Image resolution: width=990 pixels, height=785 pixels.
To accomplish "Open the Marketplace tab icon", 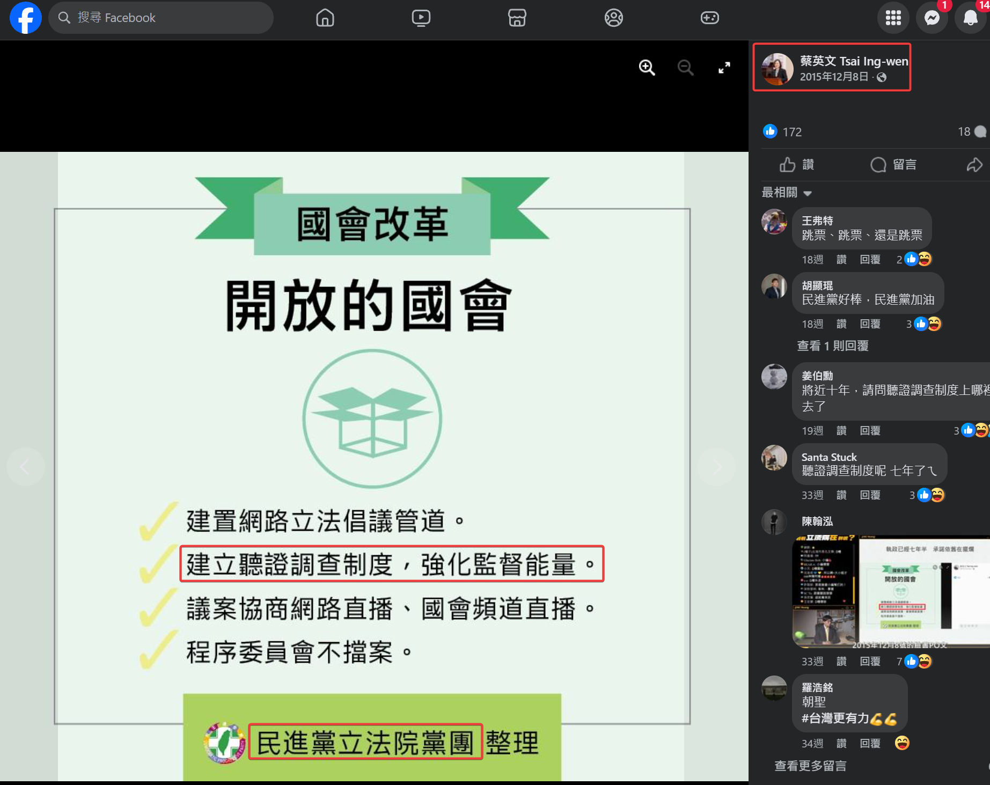I will [517, 18].
